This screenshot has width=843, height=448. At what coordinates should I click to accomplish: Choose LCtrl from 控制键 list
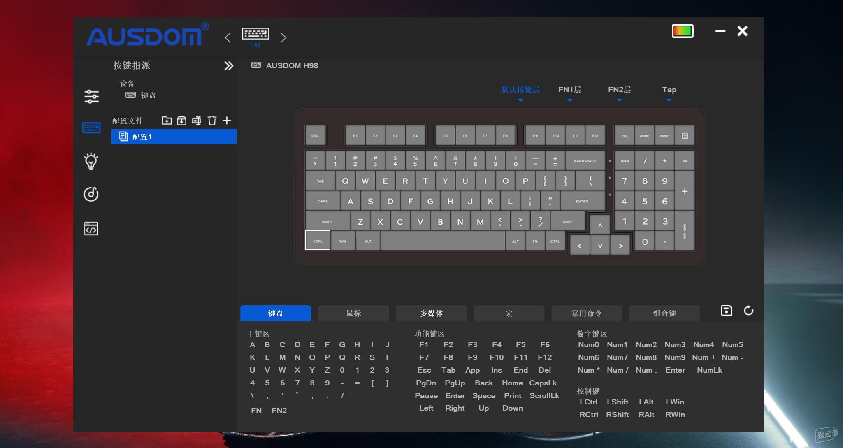pyautogui.click(x=588, y=402)
